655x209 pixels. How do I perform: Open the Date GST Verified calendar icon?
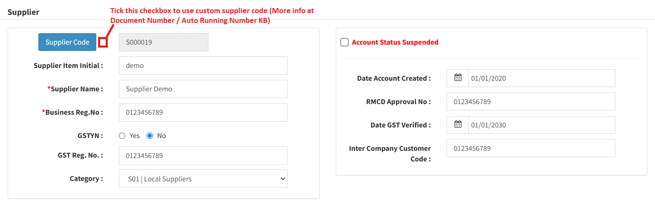tap(458, 124)
